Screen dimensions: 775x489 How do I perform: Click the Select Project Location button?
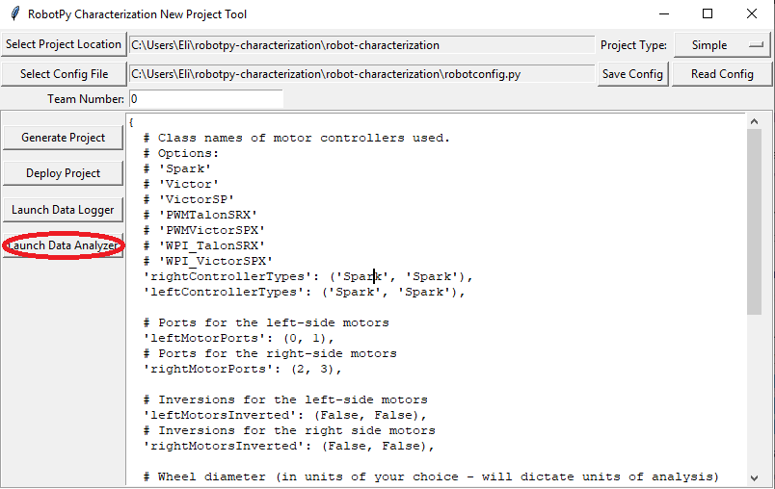(x=64, y=44)
